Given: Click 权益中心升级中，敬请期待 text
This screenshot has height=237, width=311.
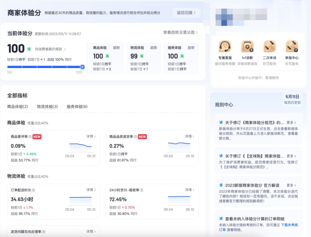Looking at the screenshot, I should (258, 78).
